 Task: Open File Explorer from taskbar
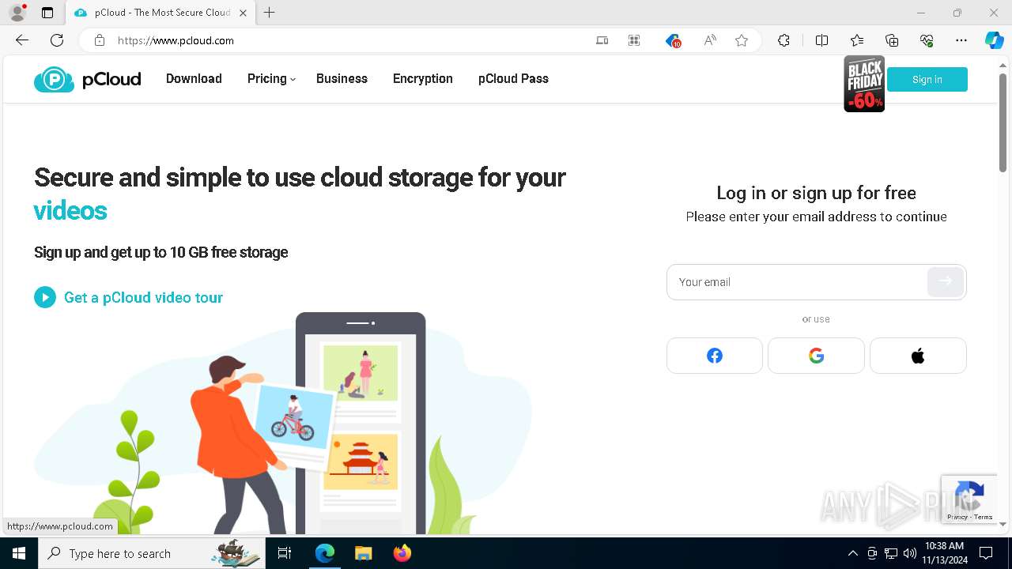point(363,553)
